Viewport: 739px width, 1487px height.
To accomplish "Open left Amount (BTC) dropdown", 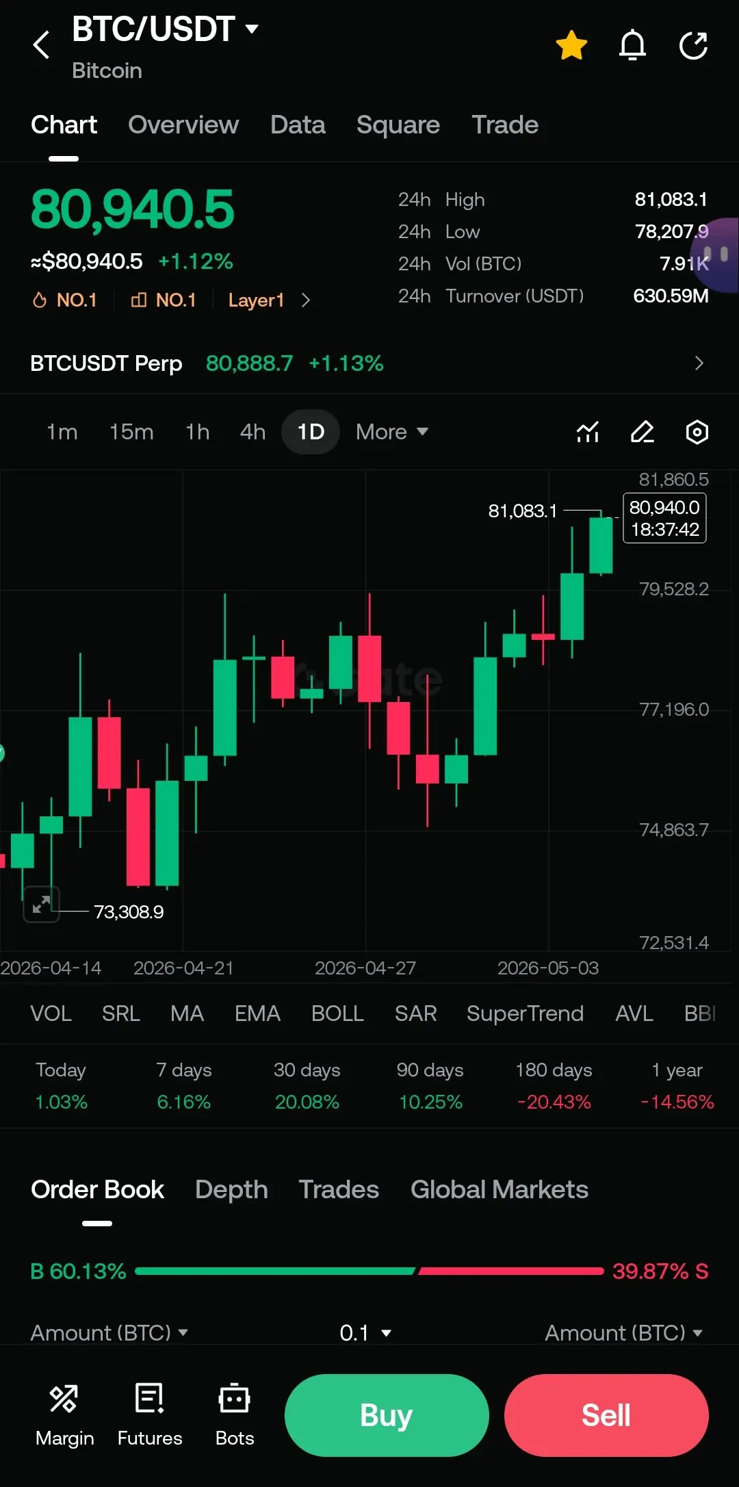I will (x=109, y=1332).
